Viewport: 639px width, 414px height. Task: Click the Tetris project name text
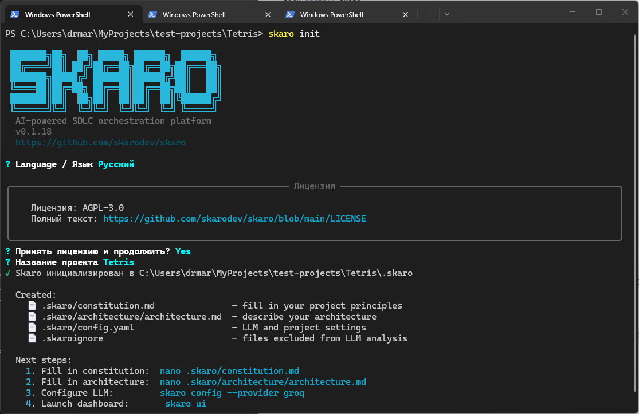point(118,262)
